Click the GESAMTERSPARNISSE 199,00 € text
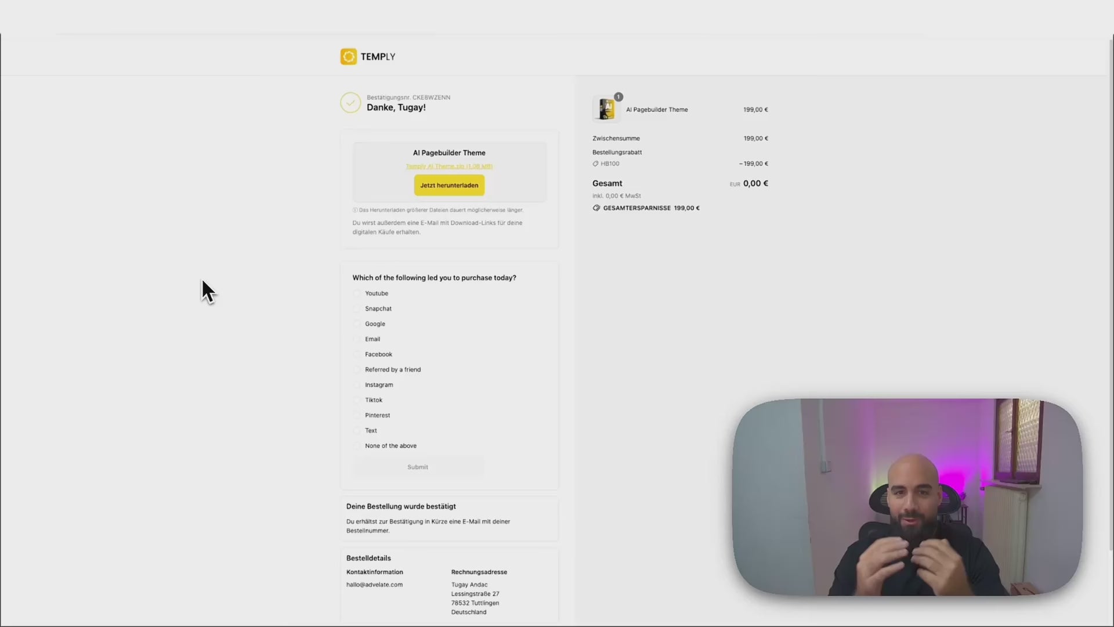Image resolution: width=1114 pixels, height=627 pixels. coord(651,208)
